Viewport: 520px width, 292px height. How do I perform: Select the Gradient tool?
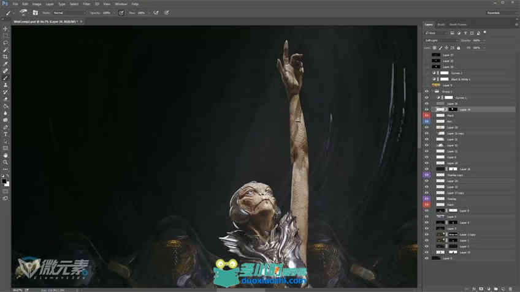(x=6, y=106)
